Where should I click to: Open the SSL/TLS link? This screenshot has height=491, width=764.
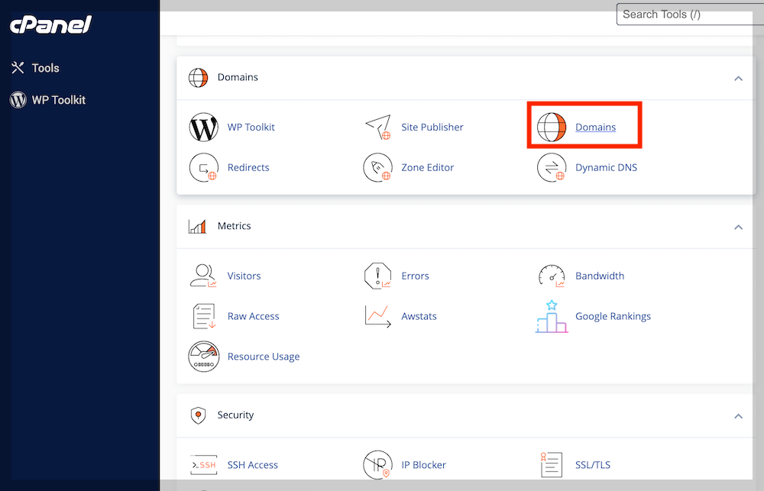593,465
